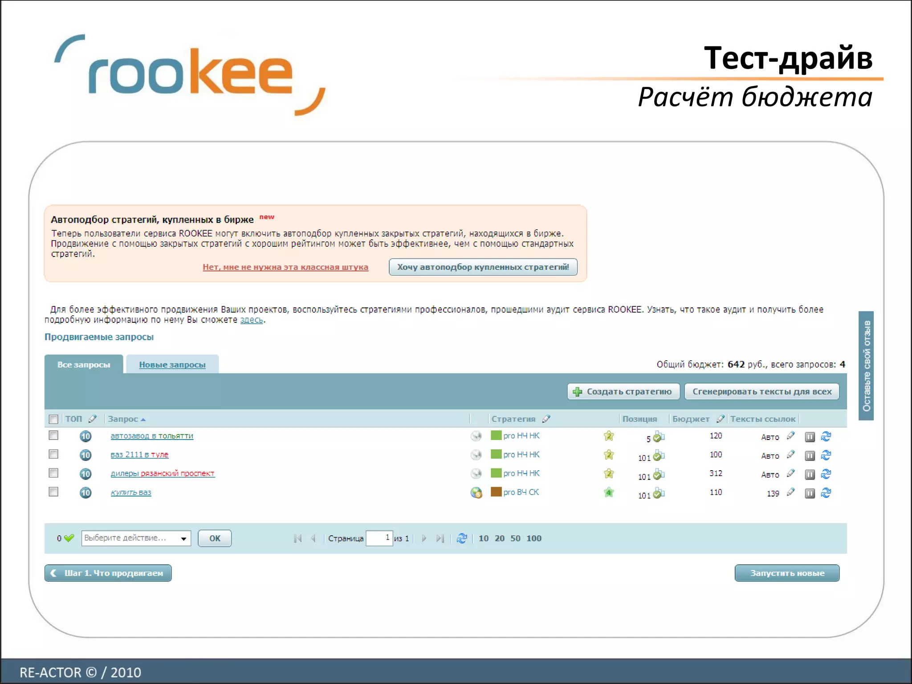
Task: Click the globe icon in купить ваз row
Action: (476, 493)
